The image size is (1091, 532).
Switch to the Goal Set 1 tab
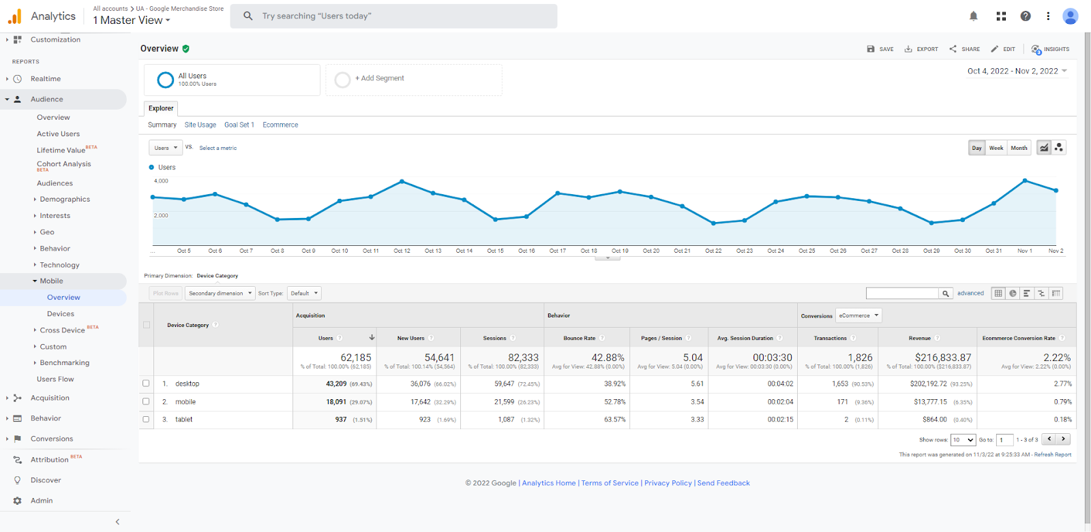click(239, 125)
